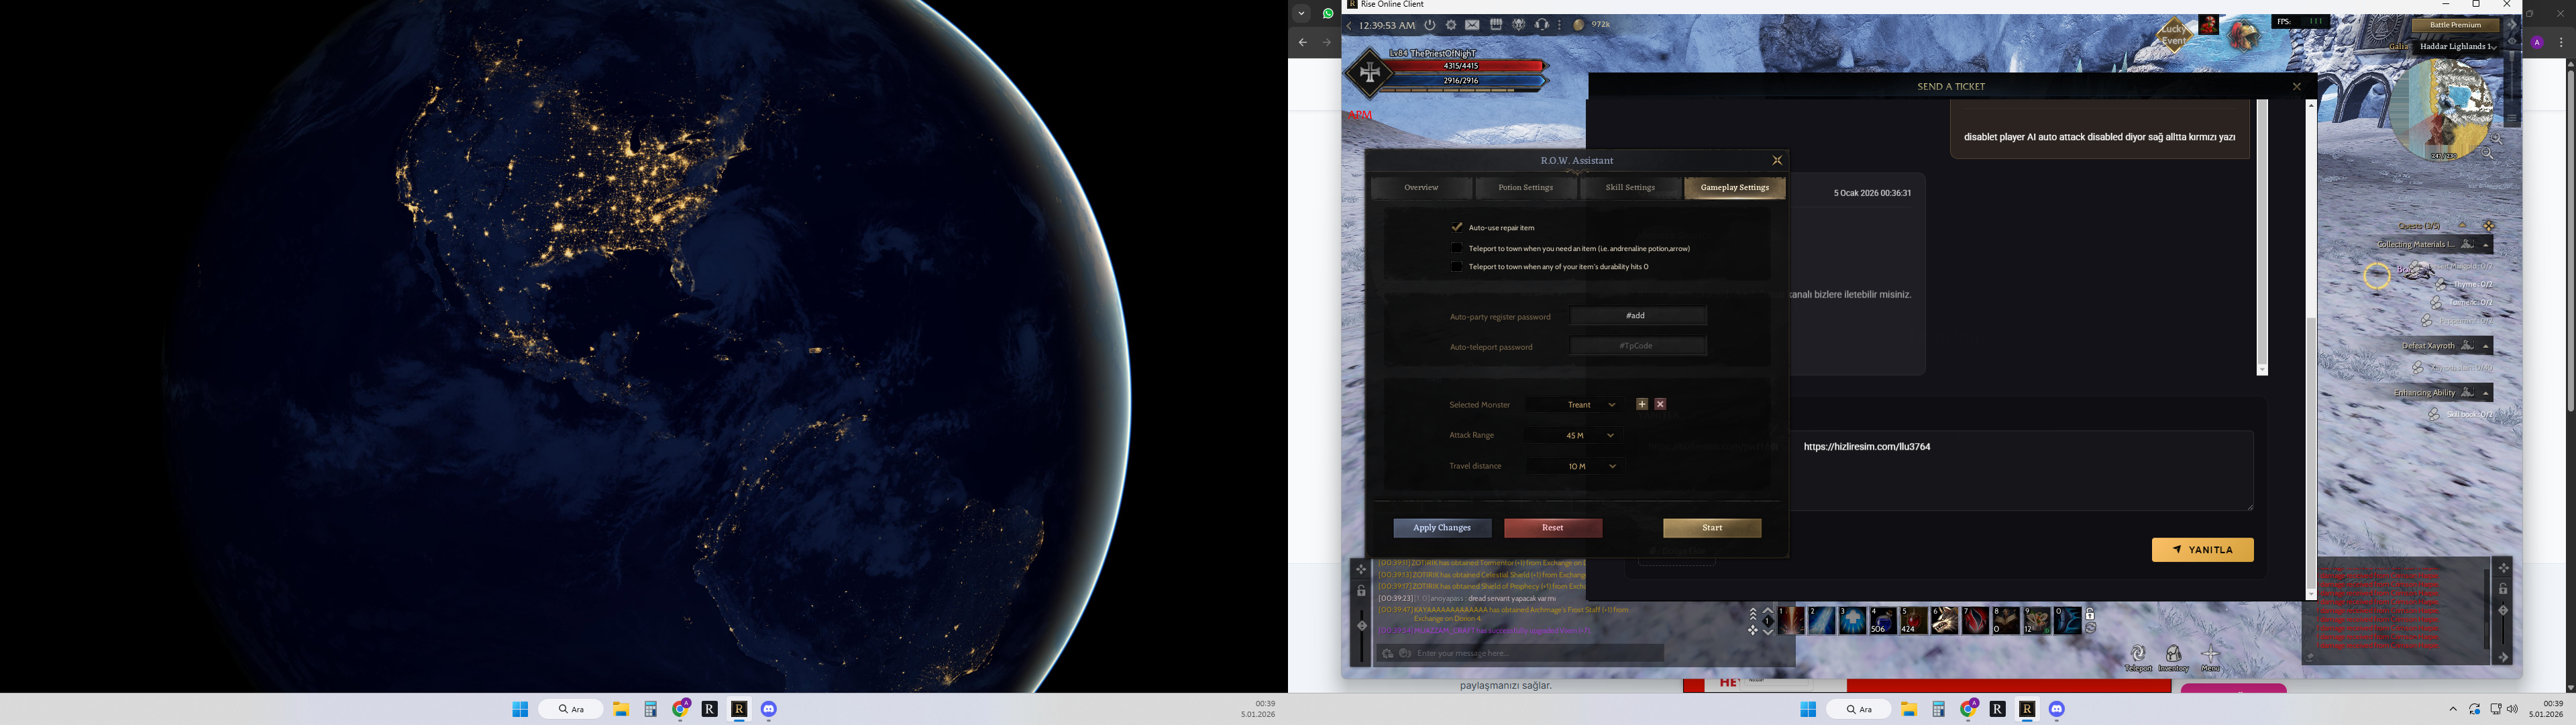Select the Gameplay Settings tab
Viewport: 2576px width, 725px height.
[x=1735, y=187]
